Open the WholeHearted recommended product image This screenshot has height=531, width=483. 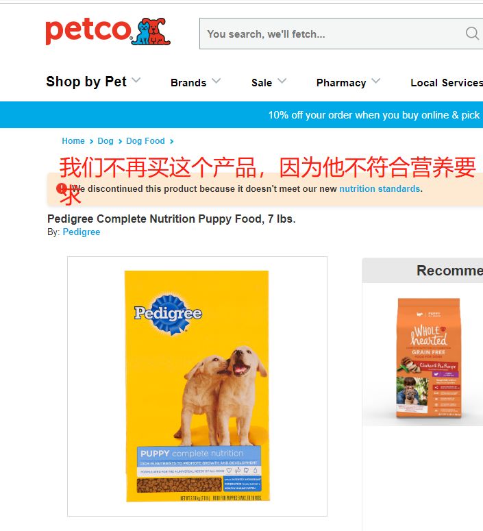pyautogui.click(x=428, y=358)
